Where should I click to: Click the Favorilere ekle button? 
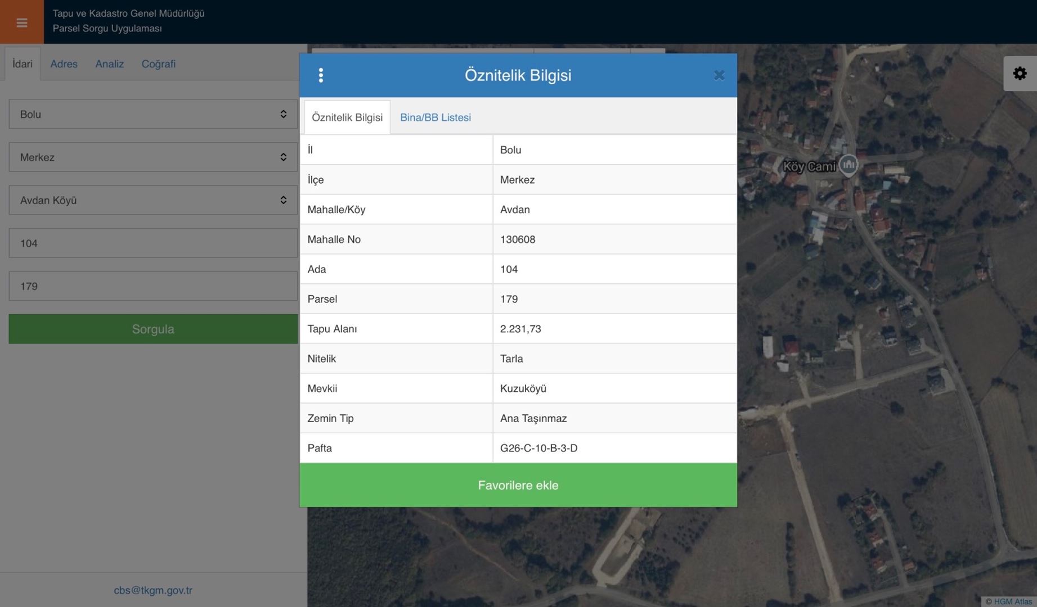tap(518, 485)
